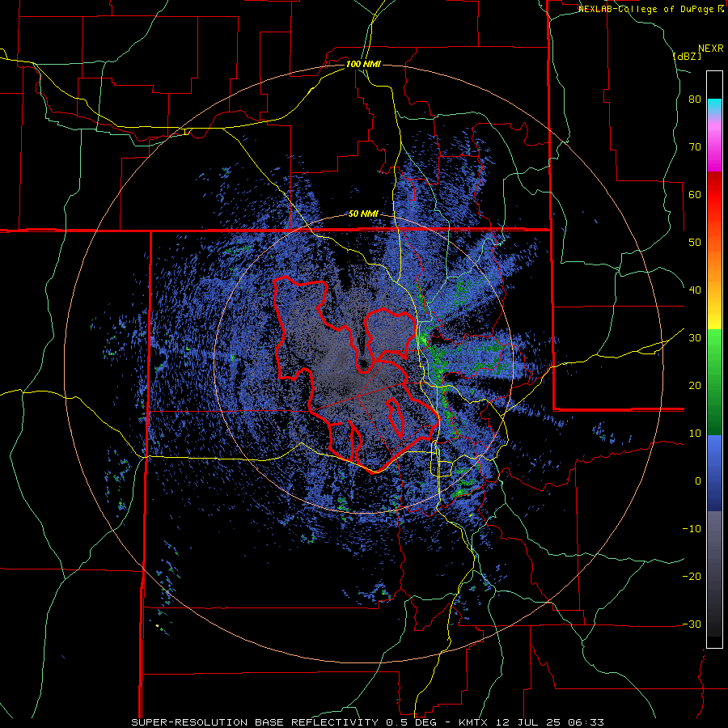Click the bright green segment of the color bar

point(714,346)
